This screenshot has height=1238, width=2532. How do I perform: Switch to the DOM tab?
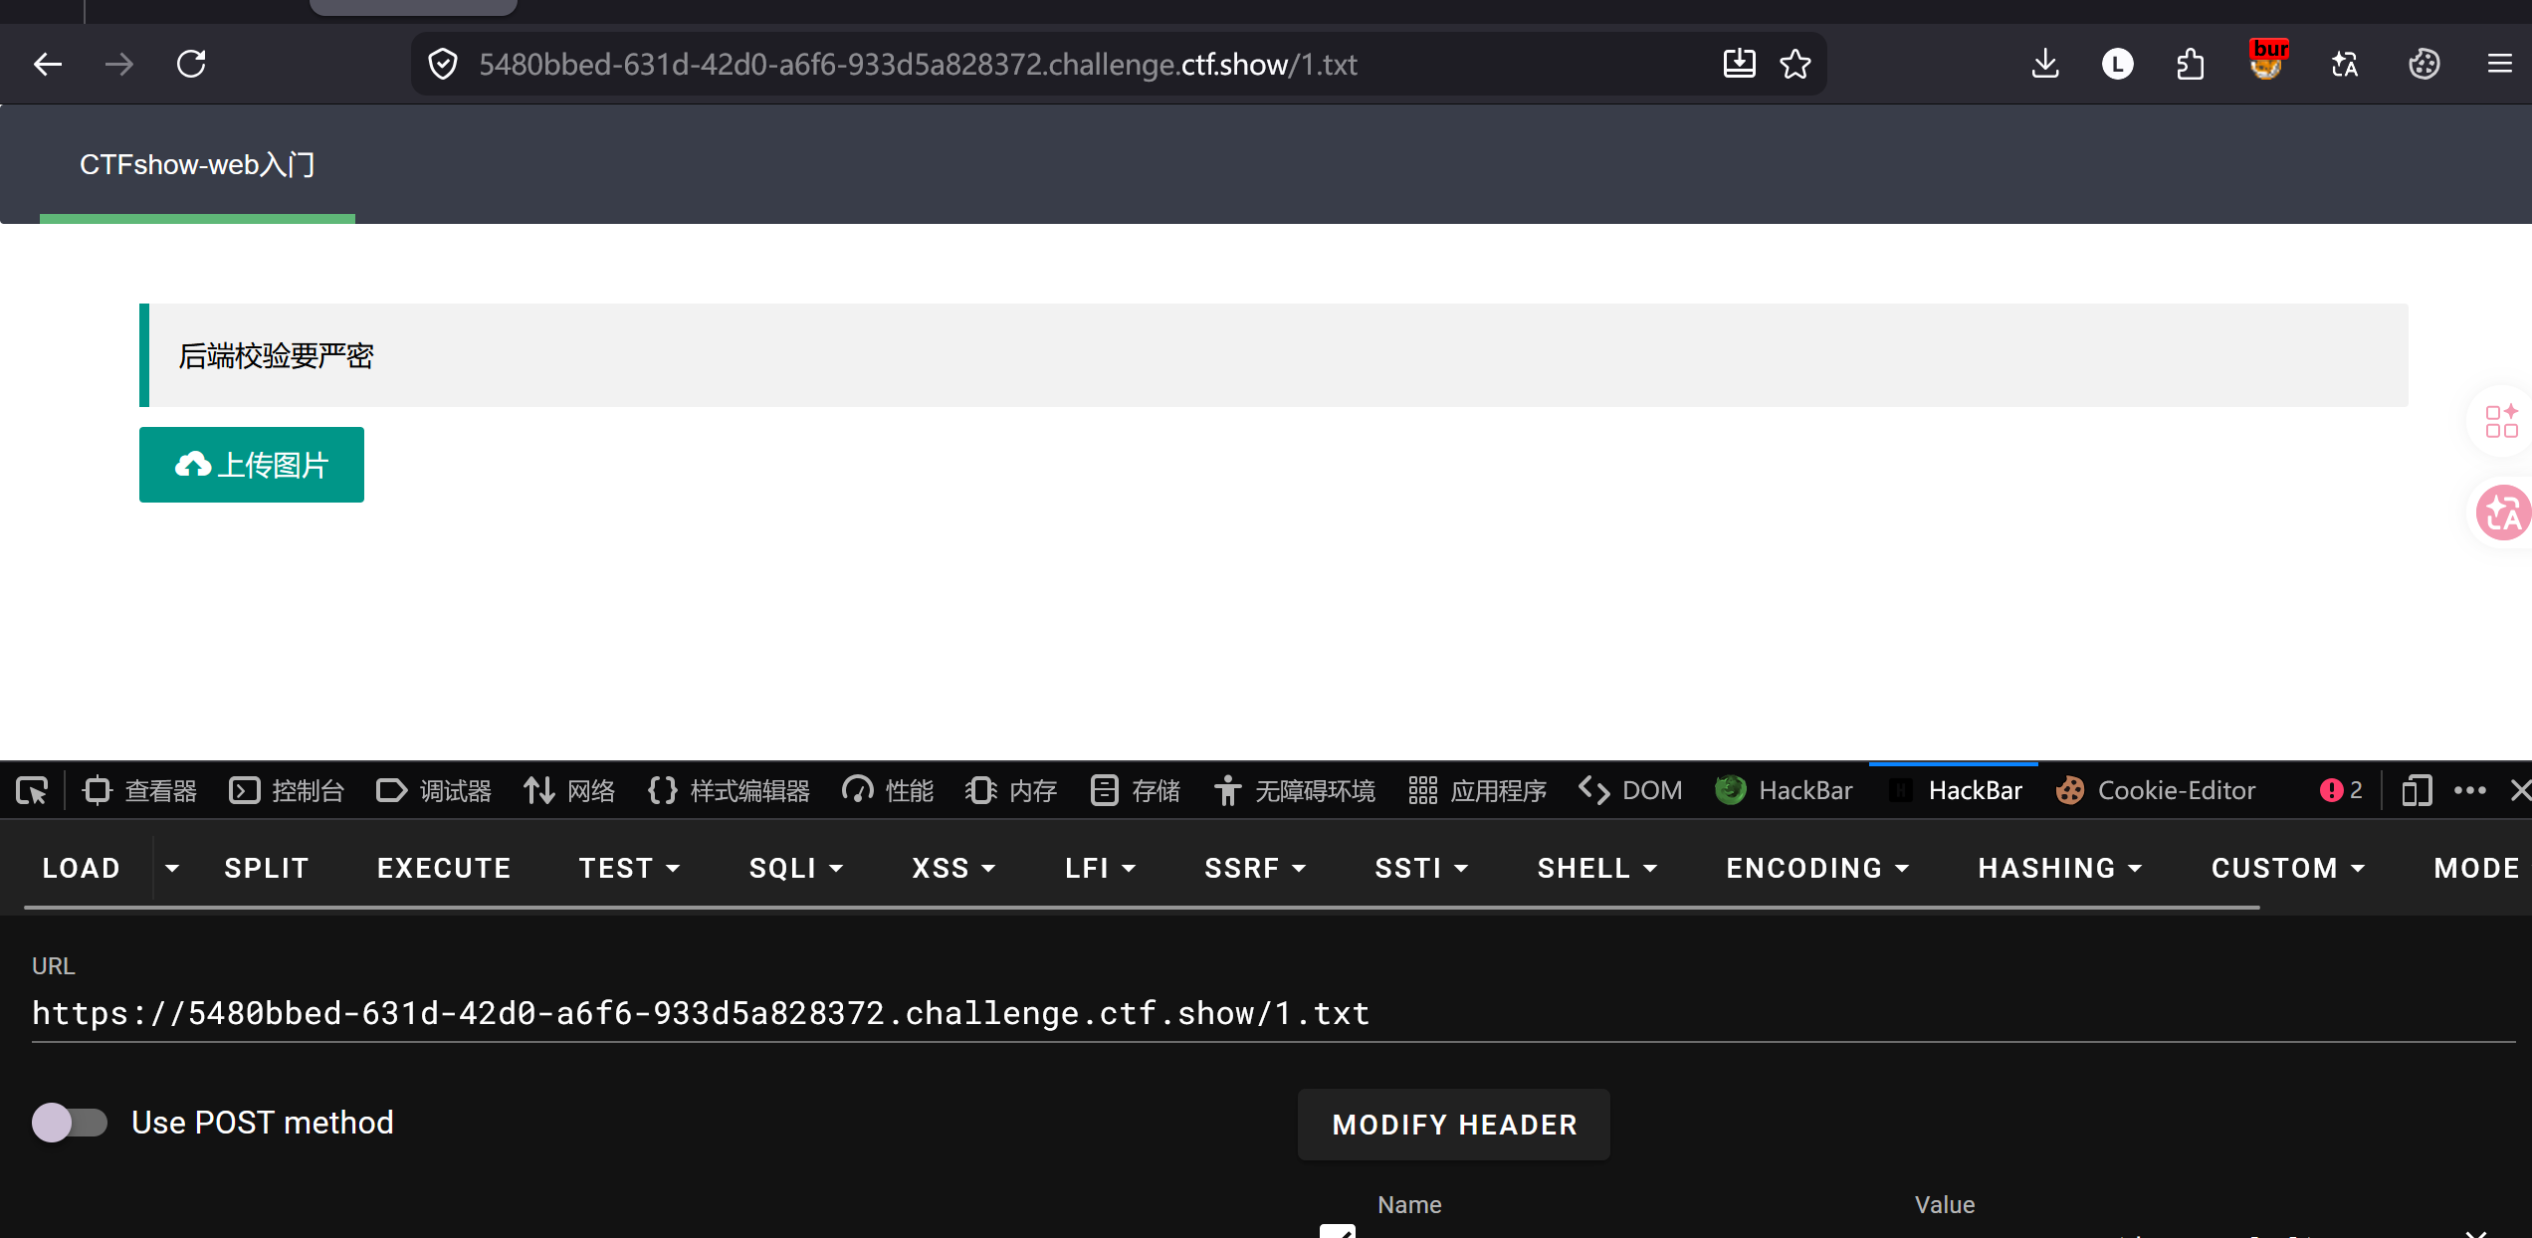click(x=1630, y=791)
